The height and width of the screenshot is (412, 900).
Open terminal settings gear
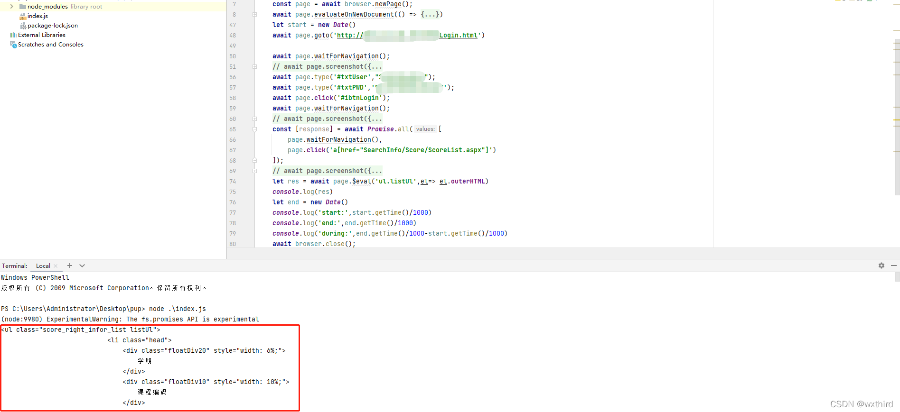coord(881,266)
